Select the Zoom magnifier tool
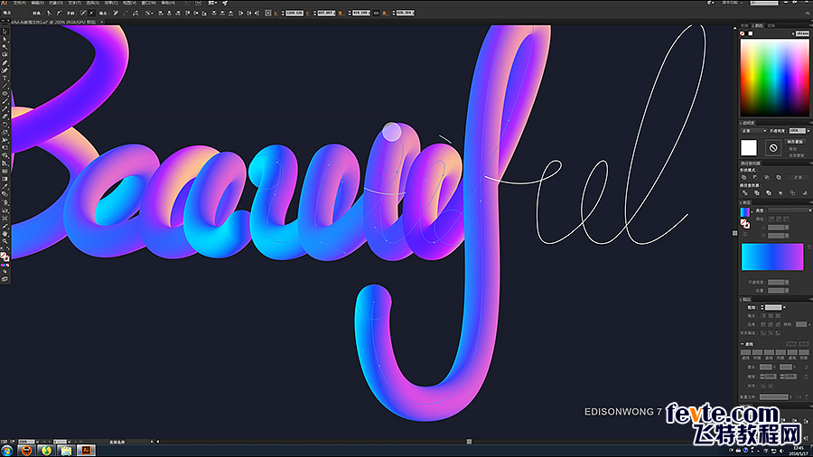This screenshot has height=457, width=813. point(5,241)
